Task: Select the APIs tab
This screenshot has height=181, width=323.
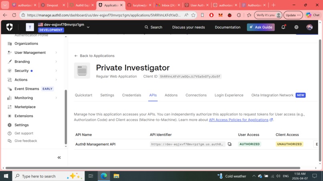Action: pos(153,95)
